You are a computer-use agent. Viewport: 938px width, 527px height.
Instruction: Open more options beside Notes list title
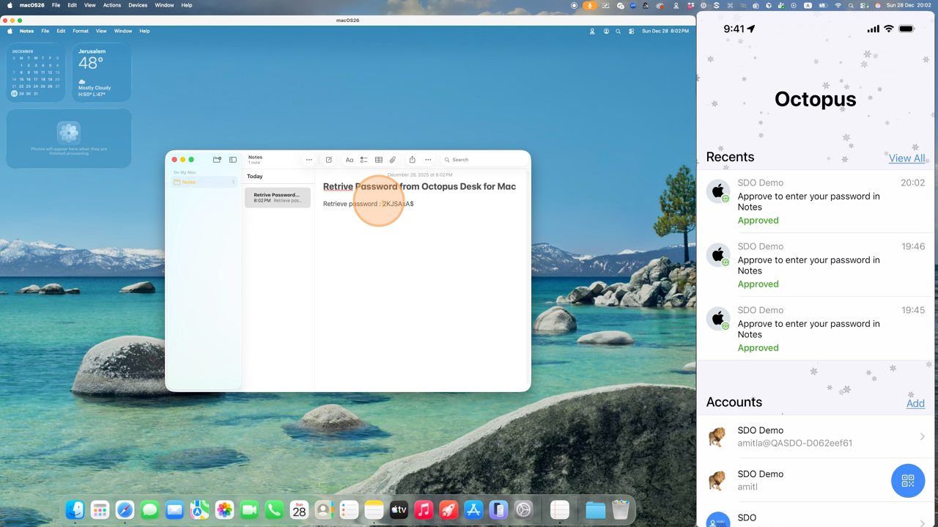coord(309,160)
